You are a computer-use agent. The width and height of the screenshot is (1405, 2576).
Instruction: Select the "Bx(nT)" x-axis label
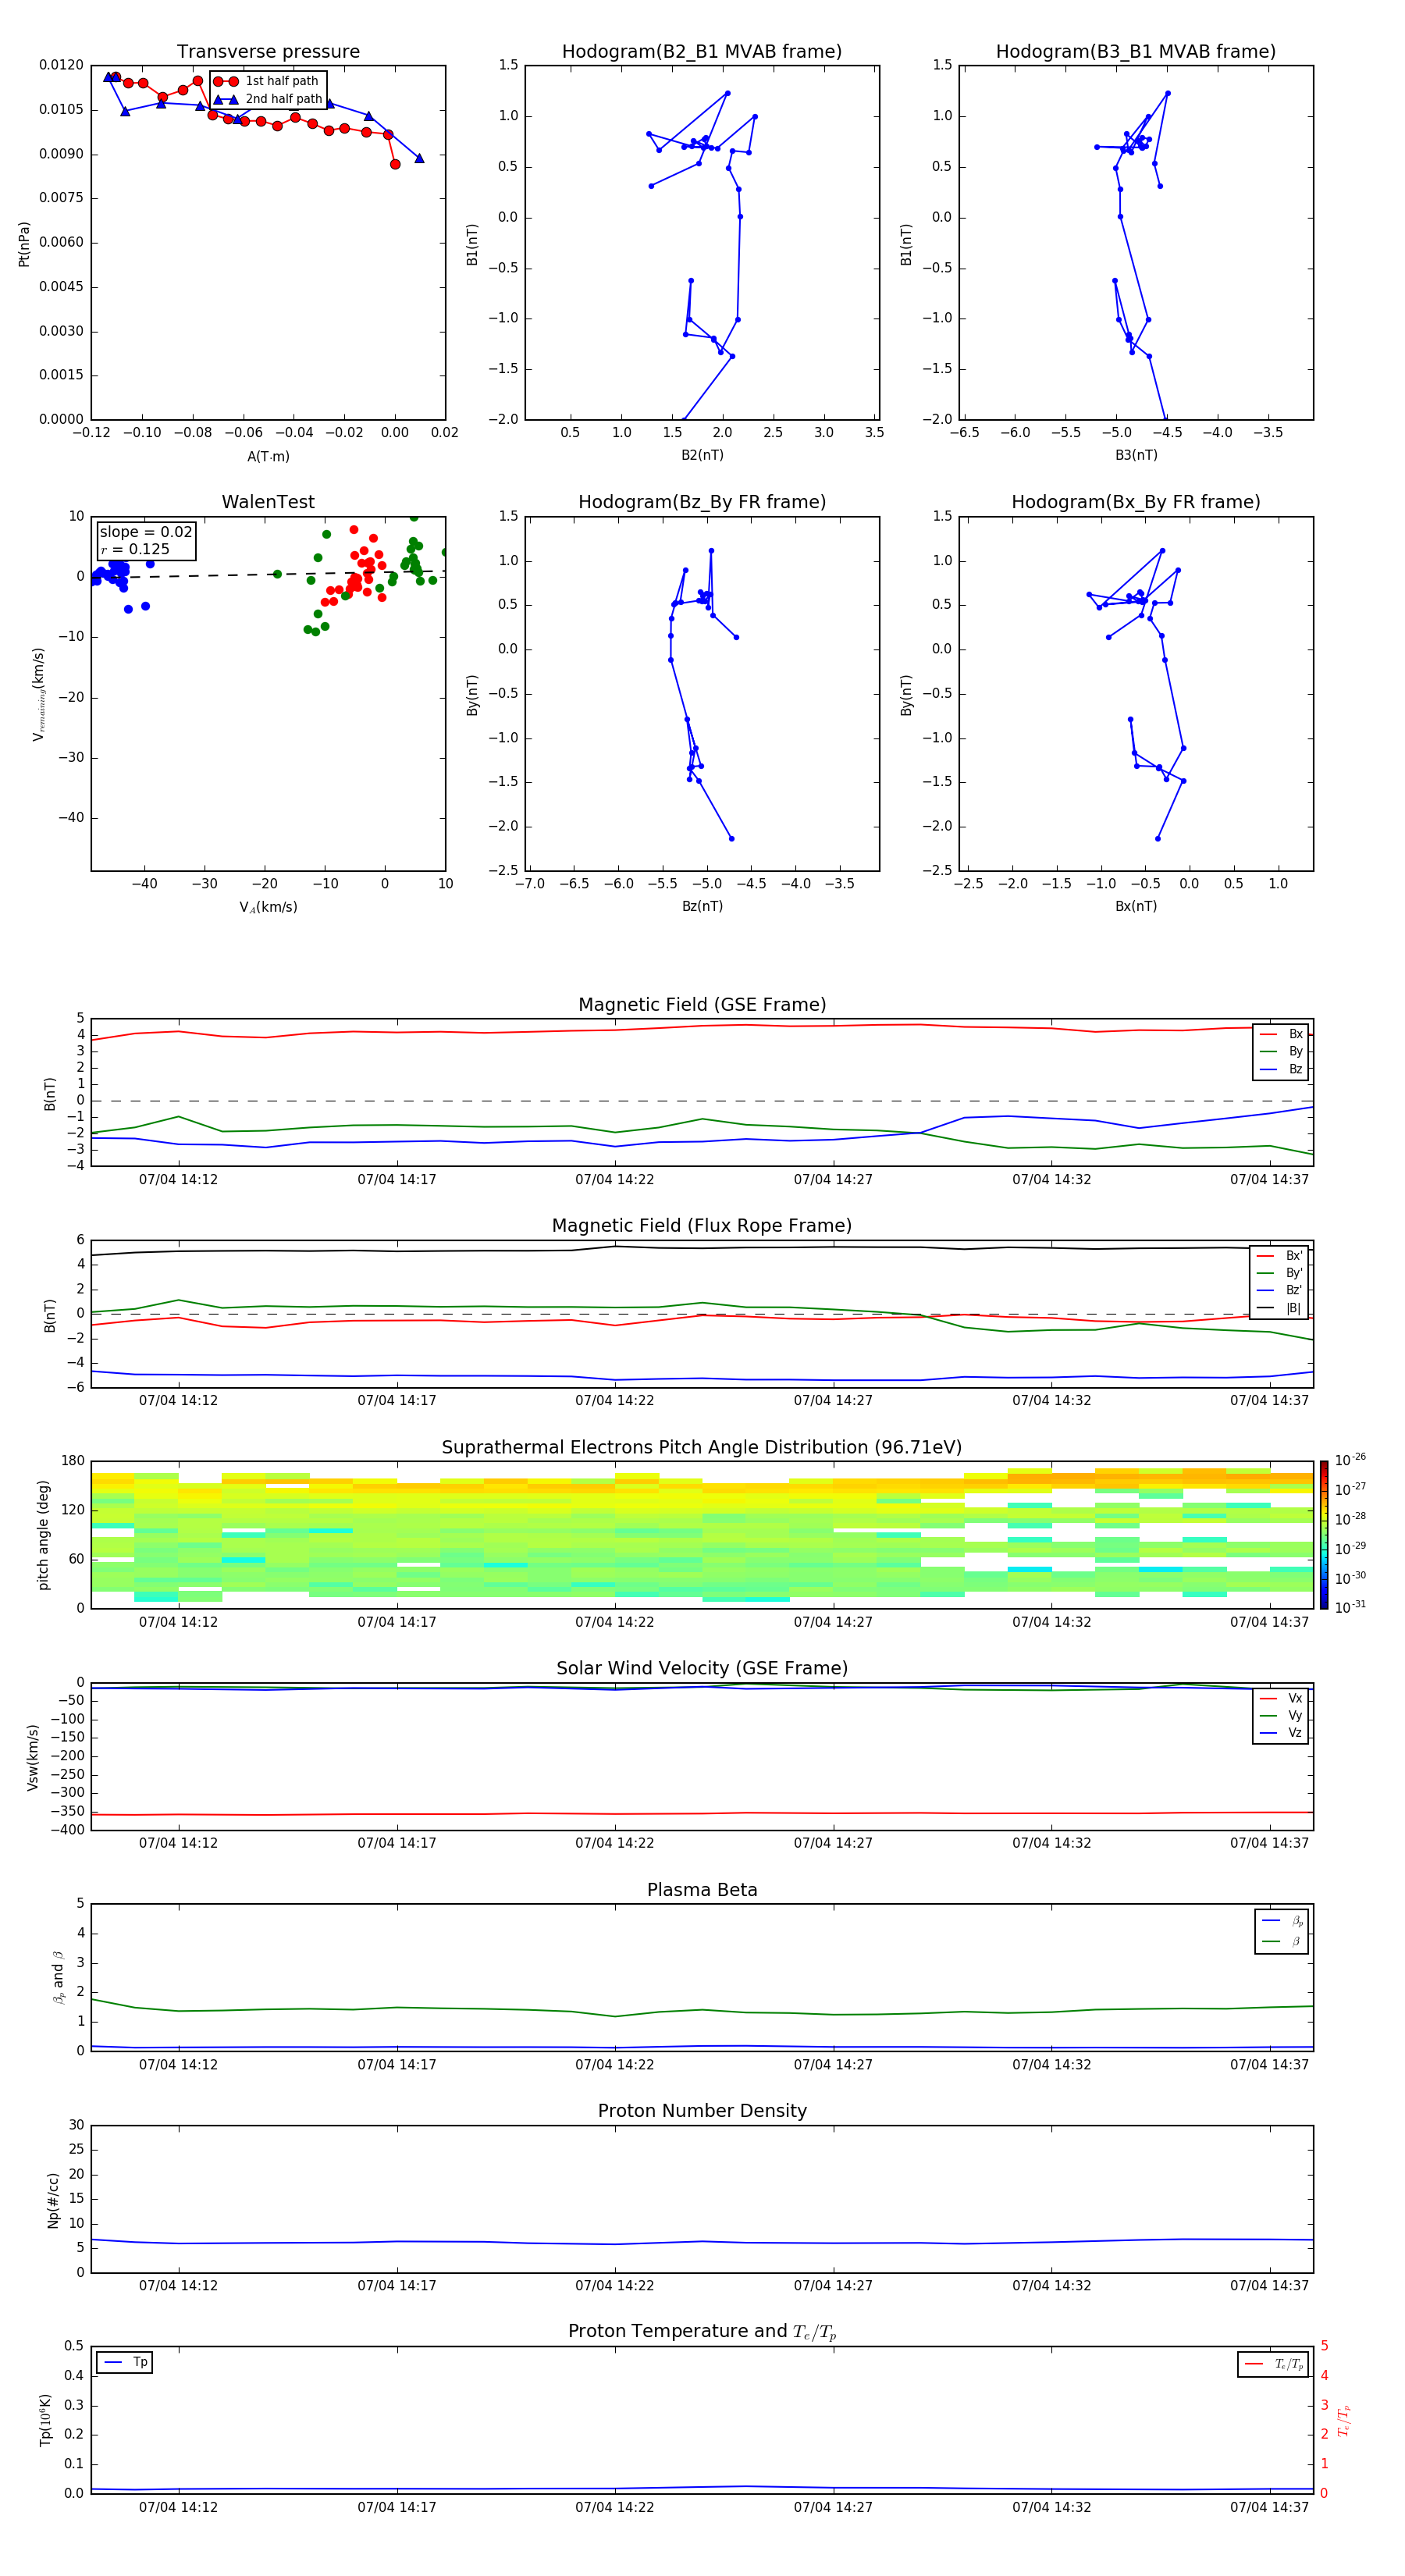[1136, 906]
